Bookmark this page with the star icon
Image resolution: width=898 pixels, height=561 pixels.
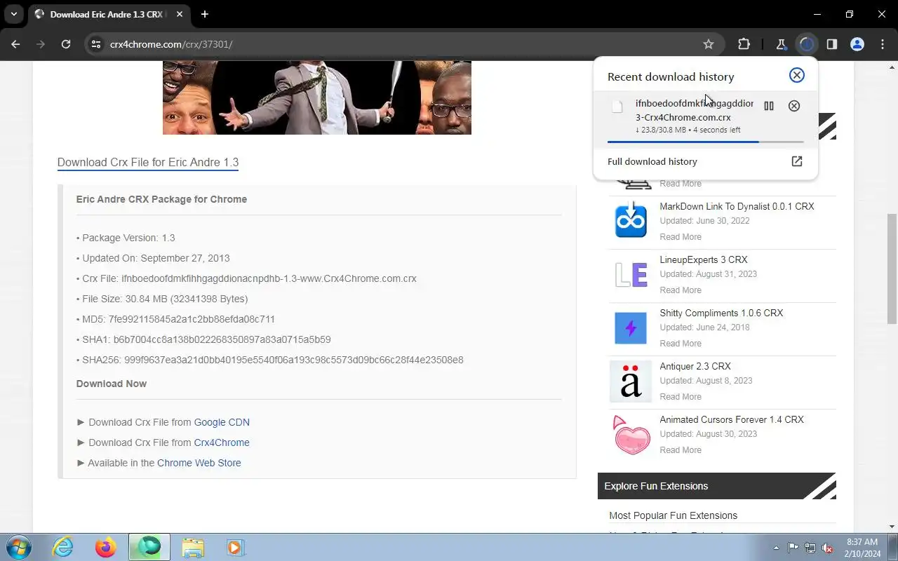point(709,44)
